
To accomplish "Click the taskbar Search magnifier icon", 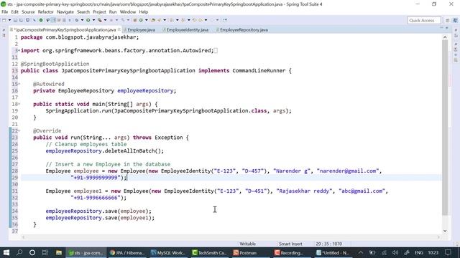I will 19,252.
